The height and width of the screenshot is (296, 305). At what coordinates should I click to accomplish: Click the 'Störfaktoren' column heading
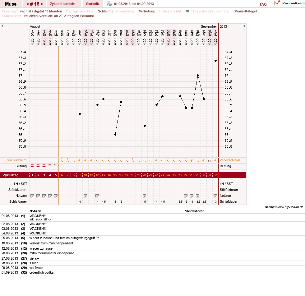195,211
